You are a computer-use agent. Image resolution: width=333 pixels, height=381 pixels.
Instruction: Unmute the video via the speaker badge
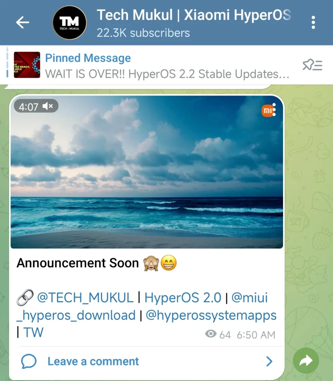[48, 107]
